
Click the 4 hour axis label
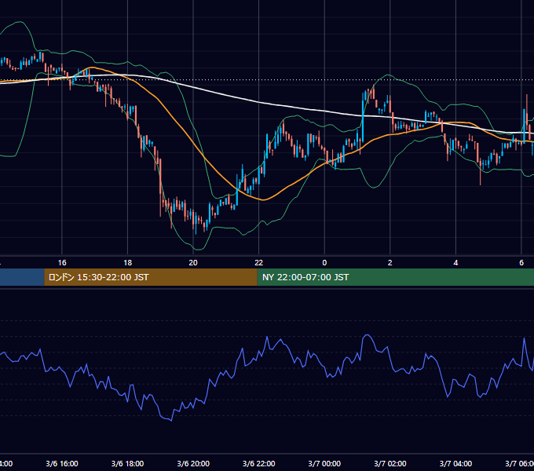[x=455, y=263]
